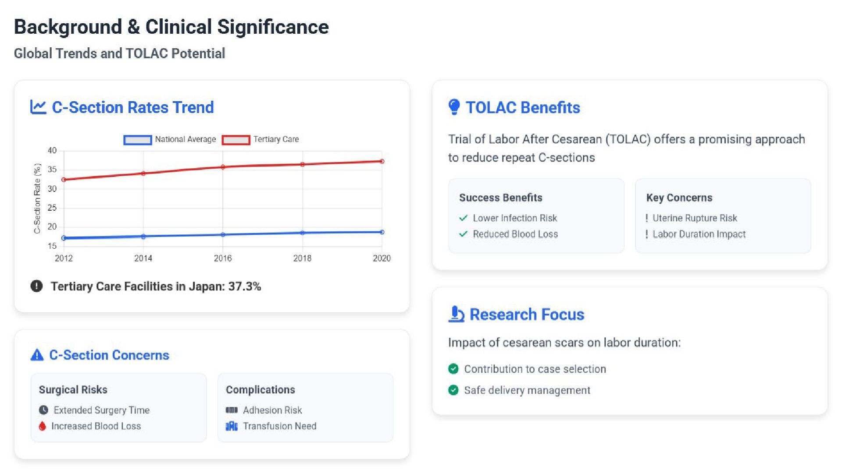Click the chart-line icon beside C-Section Rates Trend
Image resolution: width=842 pixels, height=473 pixels.
click(38, 107)
